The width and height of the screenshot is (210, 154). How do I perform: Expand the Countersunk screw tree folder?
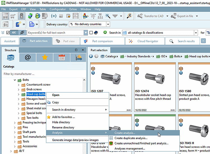(19, 85)
